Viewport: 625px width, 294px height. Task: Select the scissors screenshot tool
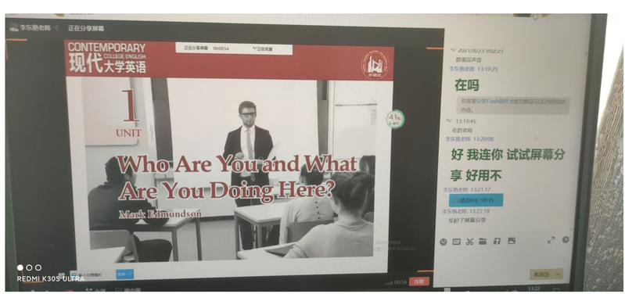click(x=469, y=241)
